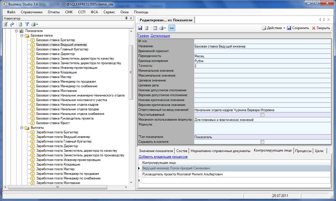This screenshot has width=336, height=201.
Task: Collapse the Показатели tree node
Action: [x=16, y=31]
